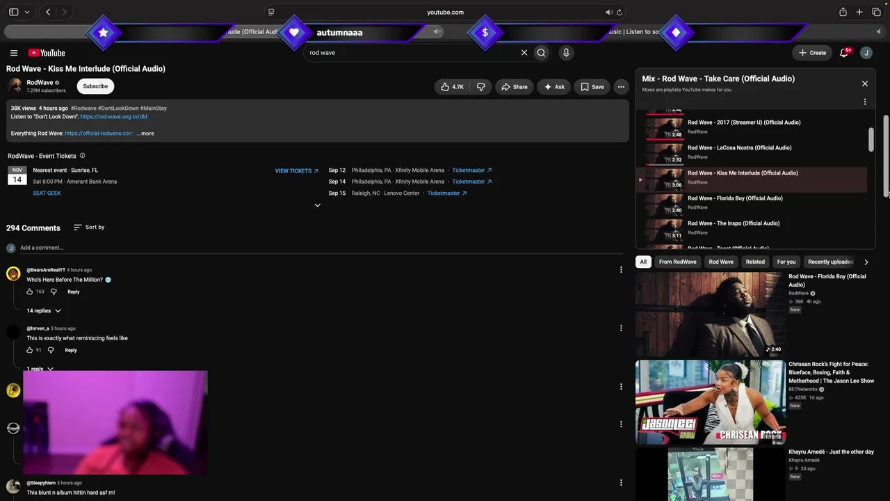This screenshot has height=501, width=890.
Task: Show info about RodWave event tickets
Action: pos(82,156)
